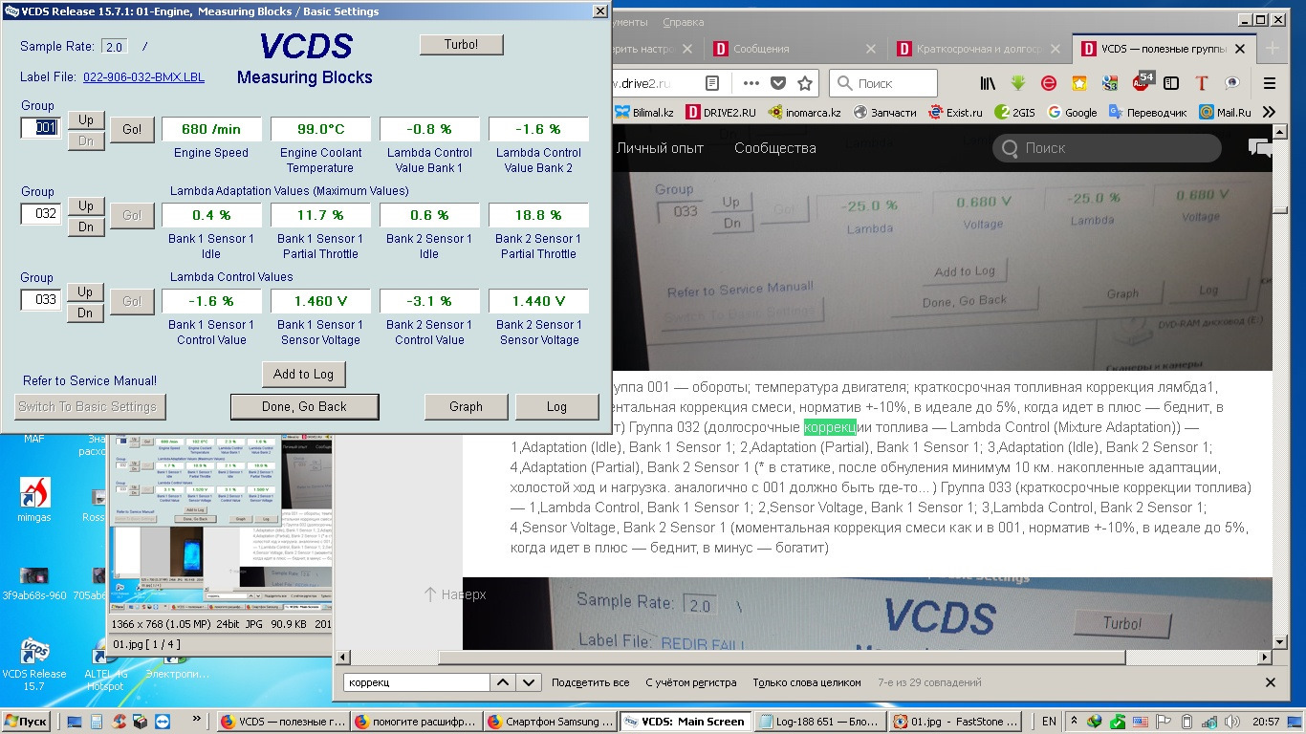
Task: Click network signal tray icon
Action: [x=1210, y=722]
